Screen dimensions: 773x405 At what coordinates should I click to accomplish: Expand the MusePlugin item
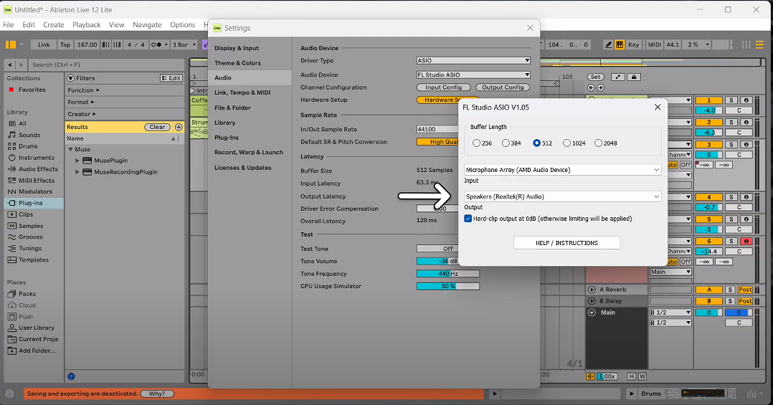pos(77,161)
